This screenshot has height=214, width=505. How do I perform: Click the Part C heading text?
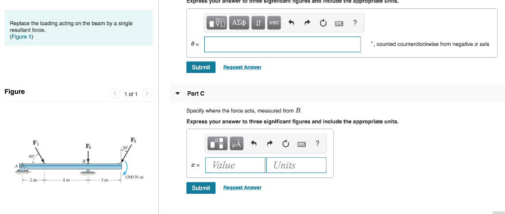point(195,94)
